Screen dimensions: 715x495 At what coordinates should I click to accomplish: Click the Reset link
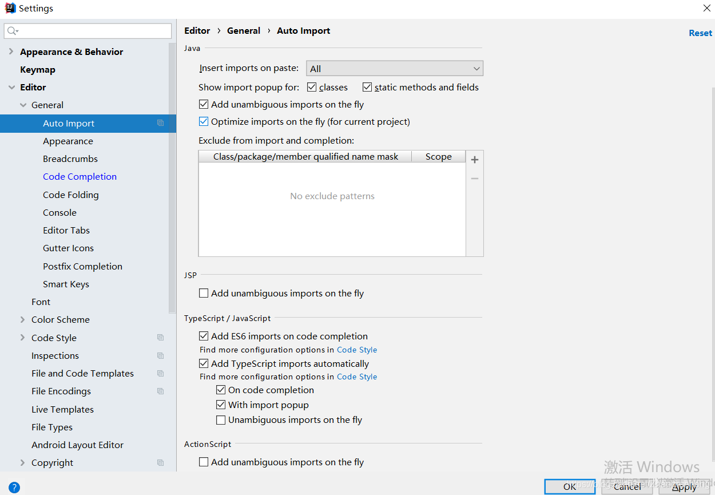tap(700, 33)
